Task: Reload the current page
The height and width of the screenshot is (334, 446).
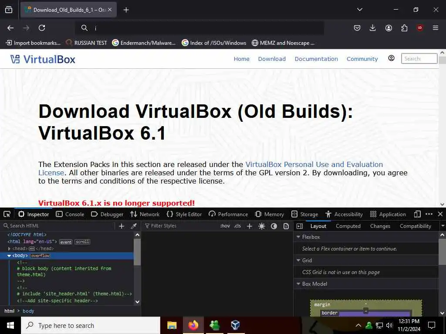Action: click(x=42, y=28)
